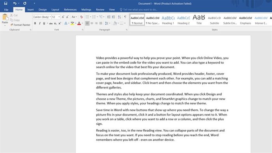The width and height of the screenshot is (272, 153).
Task: Click the Copy button
Action: coord(15,20)
